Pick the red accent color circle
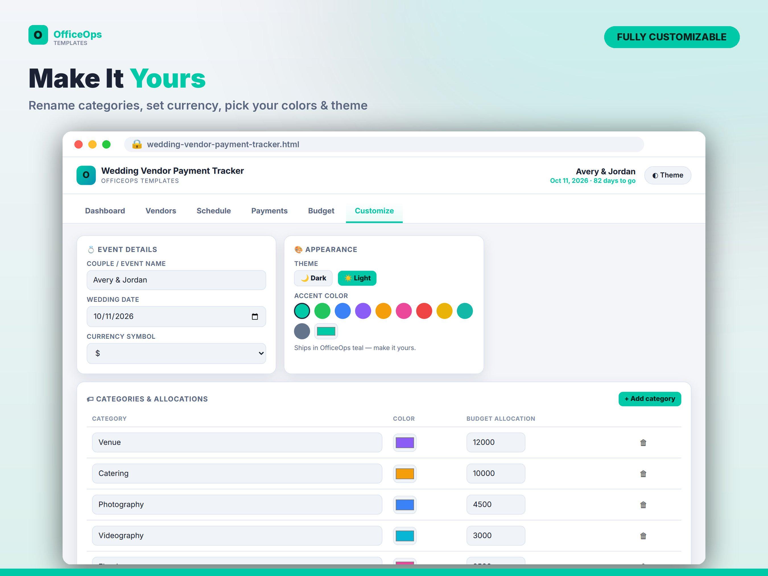This screenshot has height=576, width=768. pos(424,311)
